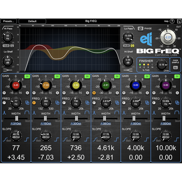Screen dimensions: 182x182
Task: Click the Hi Shelf shape icon
Action: click(x=128, y=70)
